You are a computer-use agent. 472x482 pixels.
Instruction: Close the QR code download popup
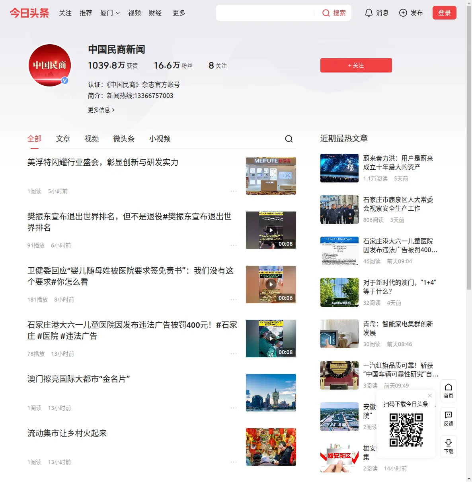point(430,396)
